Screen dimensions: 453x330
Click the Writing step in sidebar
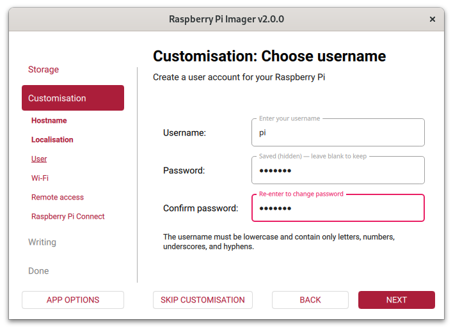(42, 242)
